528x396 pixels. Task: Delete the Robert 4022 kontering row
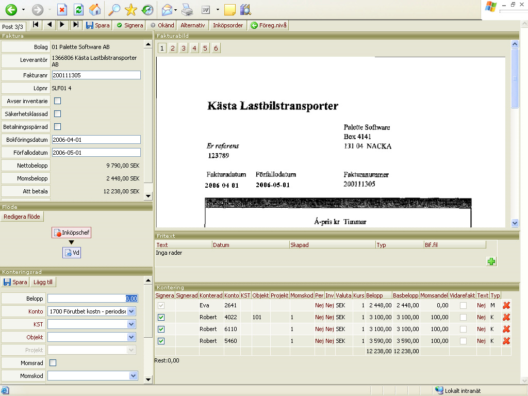coord(506,317)
